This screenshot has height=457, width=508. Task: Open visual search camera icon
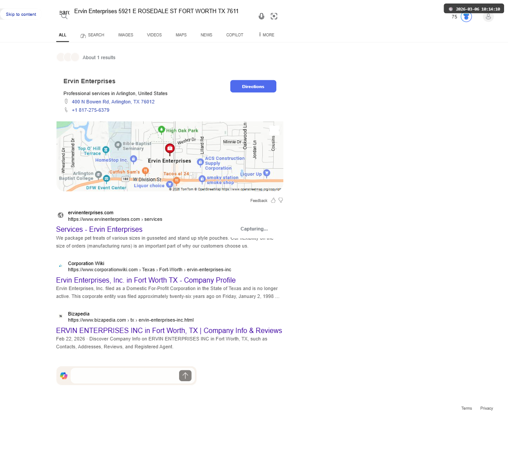(x=274, y=16)
